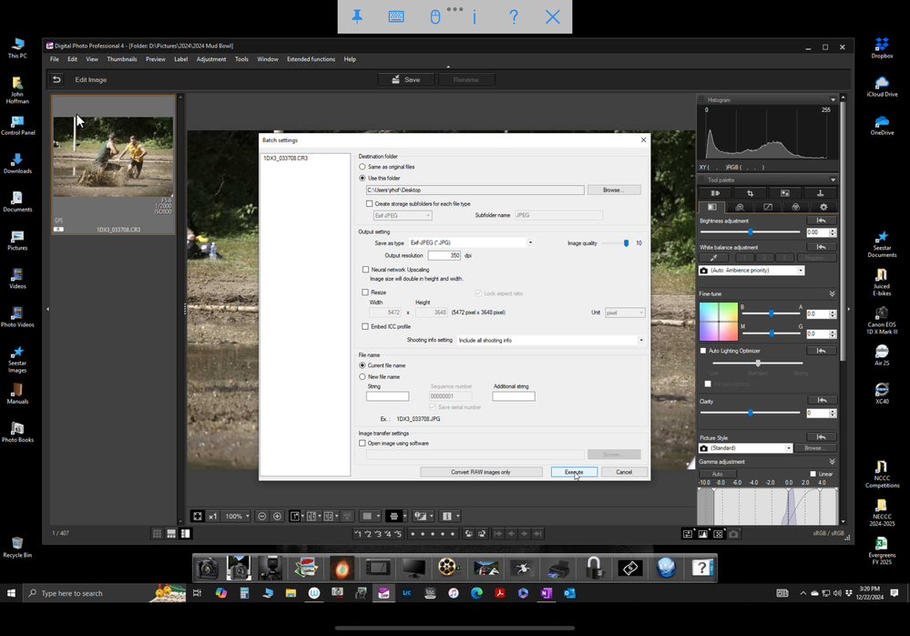The height and width of the screenshot is (636, 910).
Task: Open the settings gear tab in Tool palette
Action: click(x=823, y=208)
